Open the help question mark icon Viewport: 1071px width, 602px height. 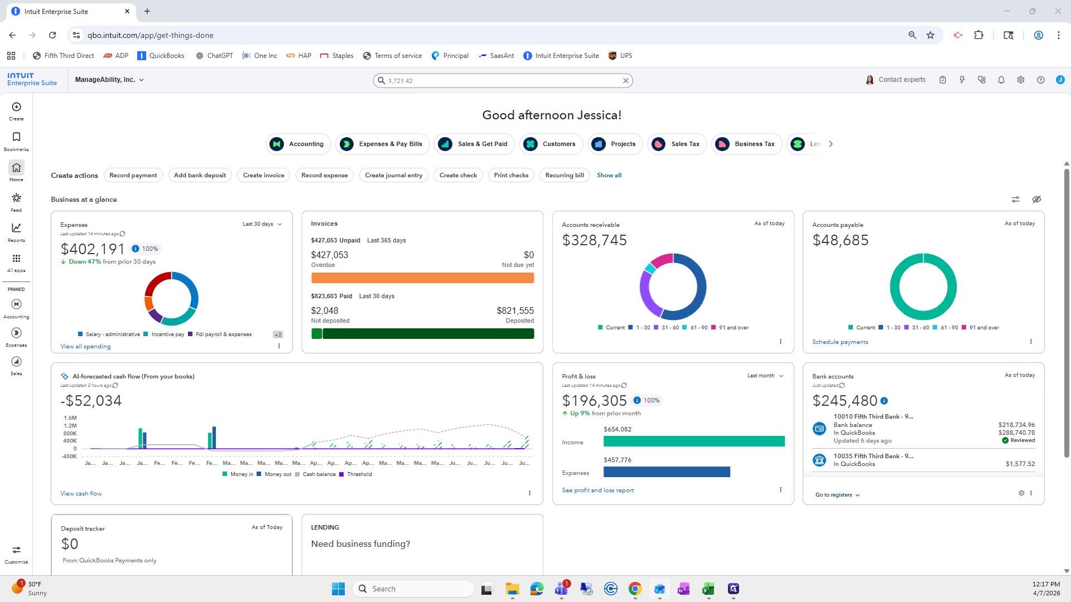pyautogui.click(x=1041, y=80)
